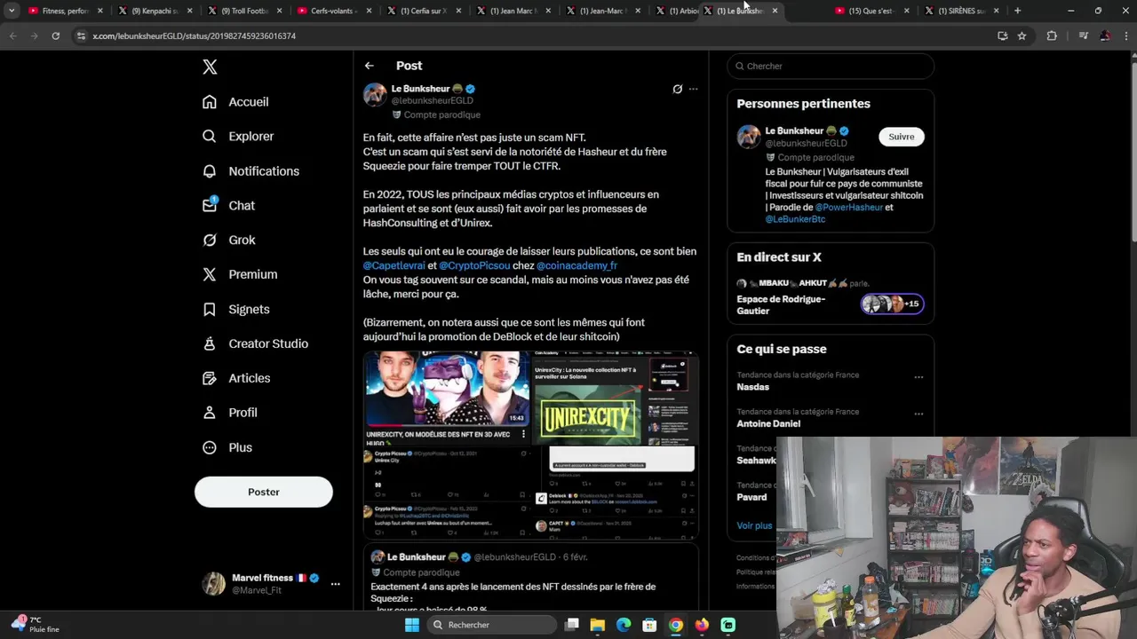Switch to the (9) Kenpachi tab
The height and width of the screenshot is (639, 1137).
pos(154,11)
